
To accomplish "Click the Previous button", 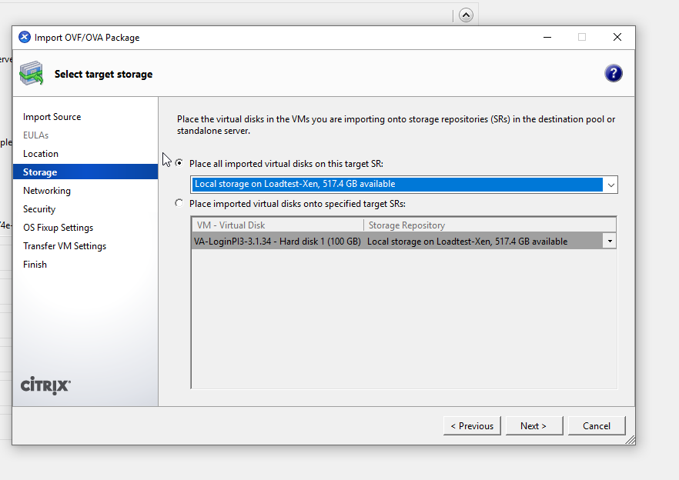I will 472,426.
